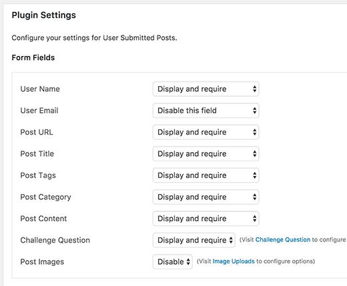The image size is (347, 286).
Task: Follow the Challenge Question link
Action: (x=283, y=239)
